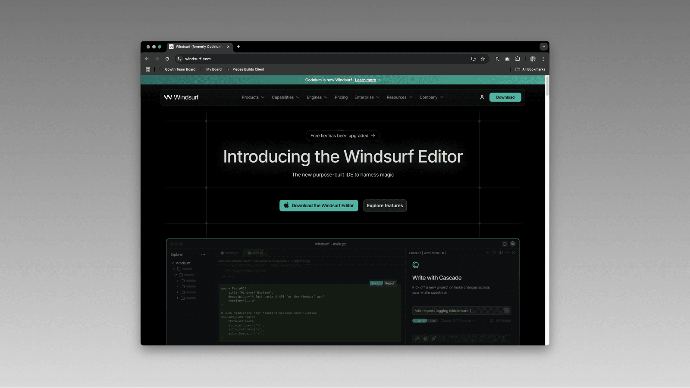
Task: Reject the suggested code change
Action: (x=390, y=283)
